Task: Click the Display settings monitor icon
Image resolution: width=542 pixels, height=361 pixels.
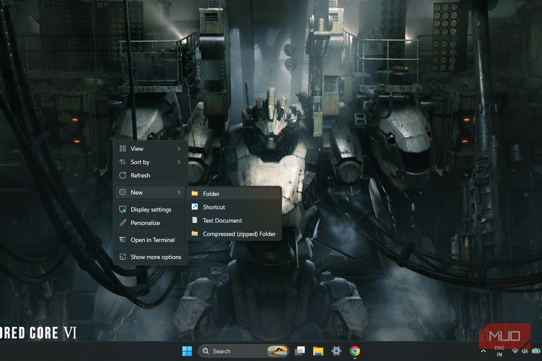Action: coord(123,210)
